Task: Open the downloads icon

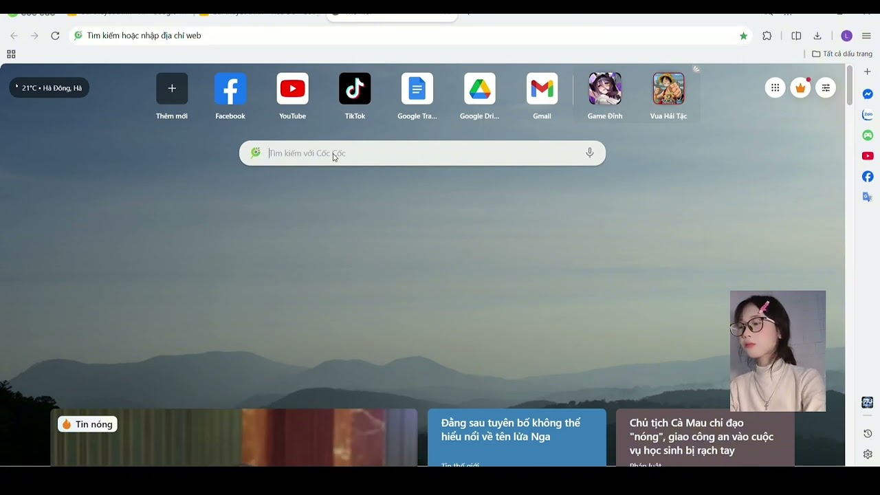Action: (817, 36)
